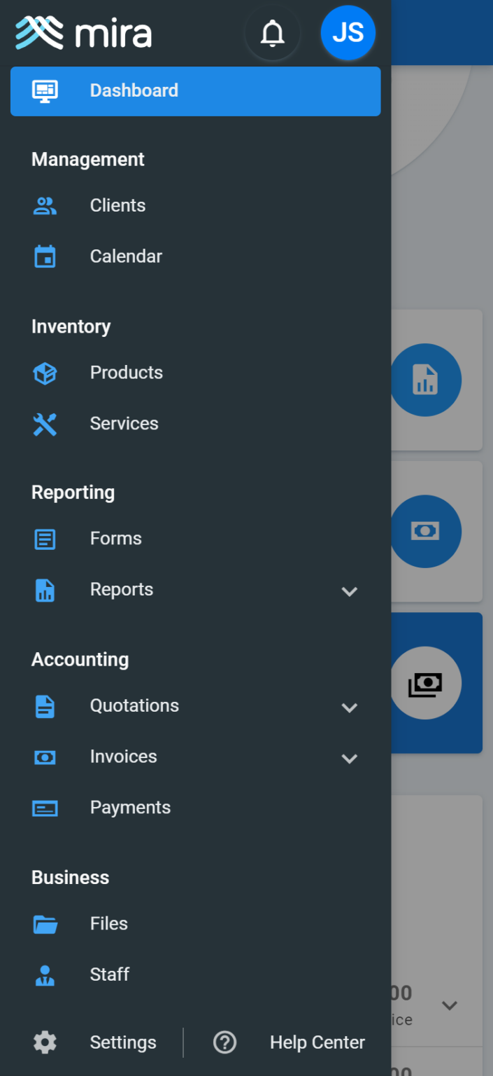
Task: Expand the chevron in the bottom-right card
Action: (x=449, y=1005)
